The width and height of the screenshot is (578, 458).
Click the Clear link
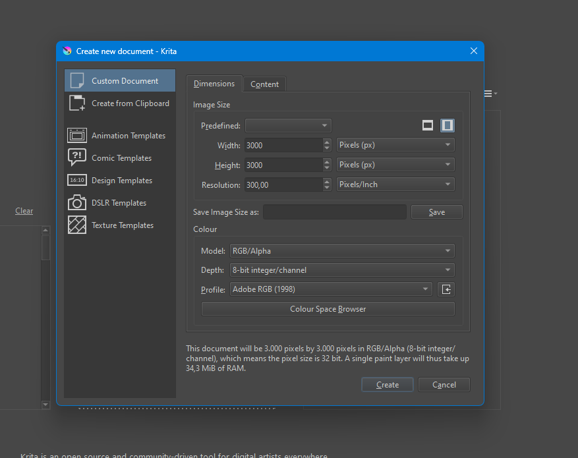(24, 211)
